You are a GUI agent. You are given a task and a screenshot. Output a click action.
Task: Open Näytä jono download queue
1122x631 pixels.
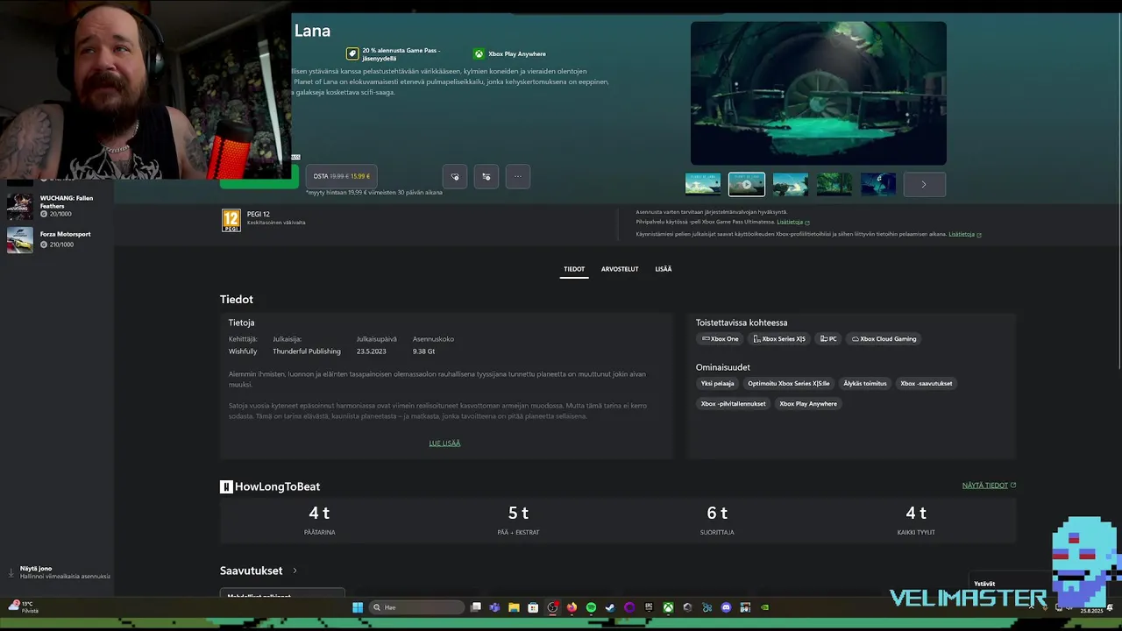click(58, 572)
